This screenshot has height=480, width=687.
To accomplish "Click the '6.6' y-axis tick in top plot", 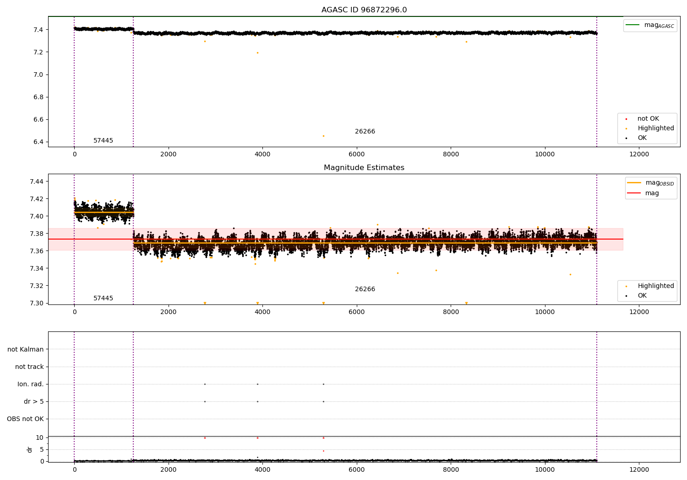I will point(38,119).
